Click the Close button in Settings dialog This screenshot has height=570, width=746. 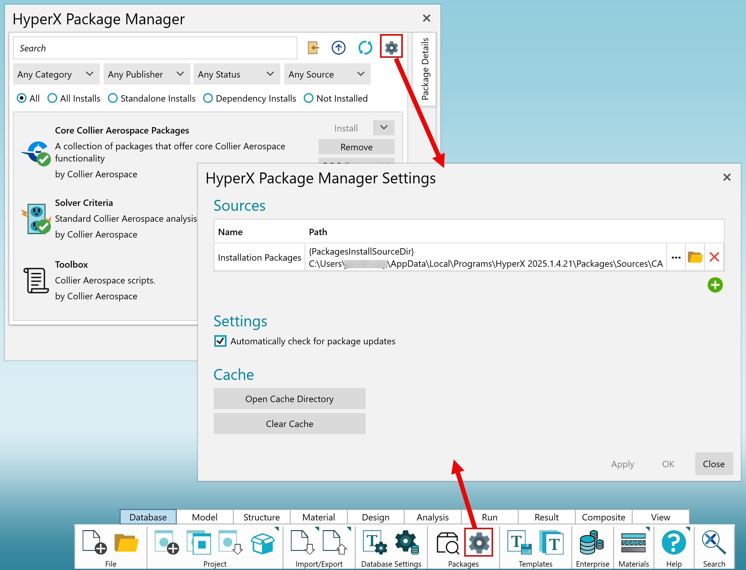click(713, 464)
